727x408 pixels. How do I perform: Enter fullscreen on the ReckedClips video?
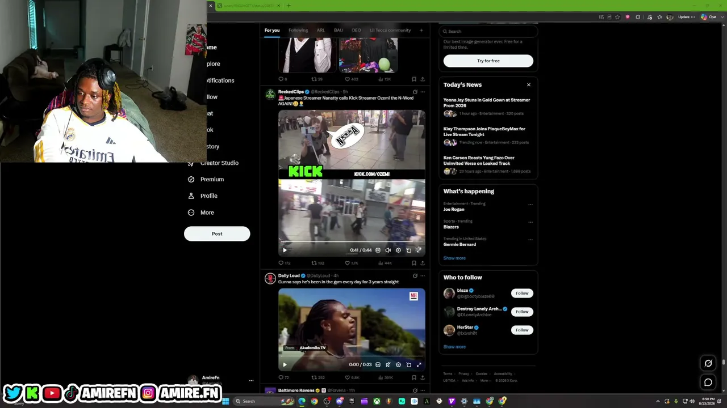(419, 250)
